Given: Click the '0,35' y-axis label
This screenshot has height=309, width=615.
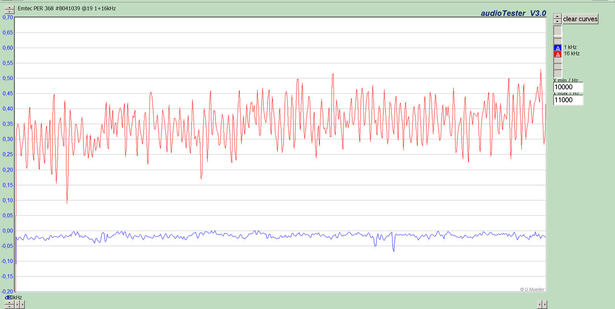Looking at the screenshot, I should click(8, 124).
